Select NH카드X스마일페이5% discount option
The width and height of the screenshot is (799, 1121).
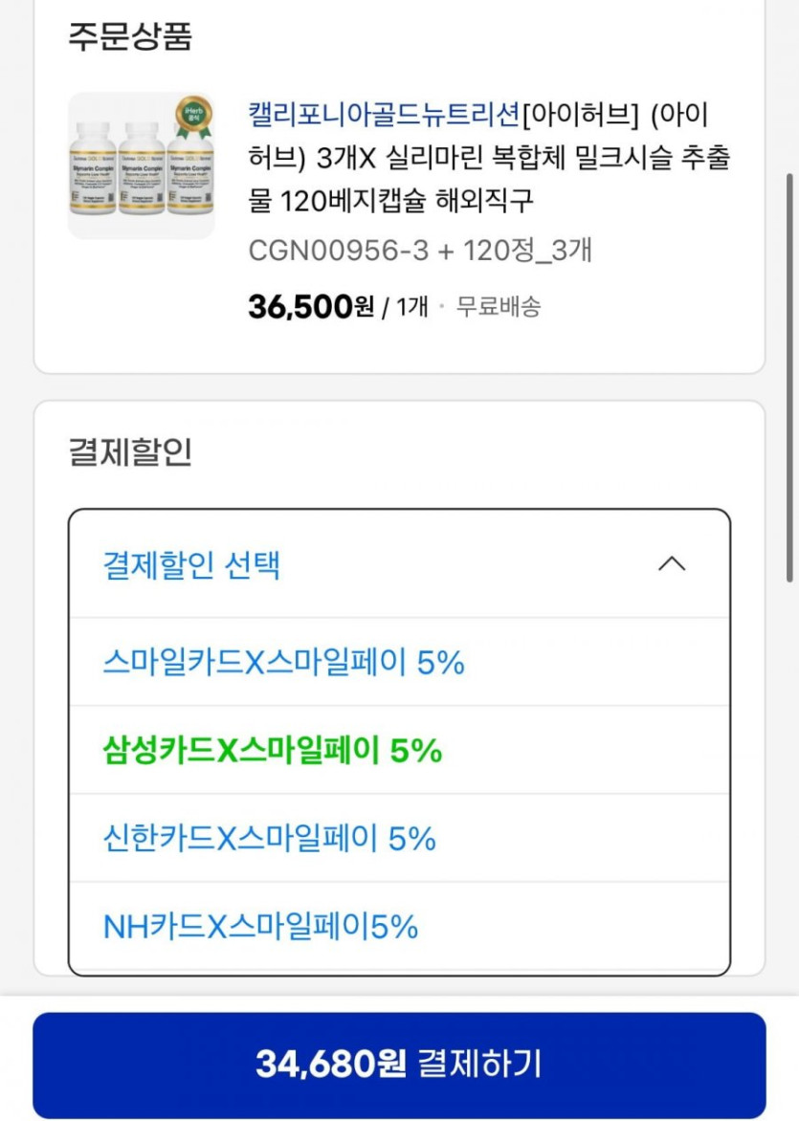click(x=260, y=927)
